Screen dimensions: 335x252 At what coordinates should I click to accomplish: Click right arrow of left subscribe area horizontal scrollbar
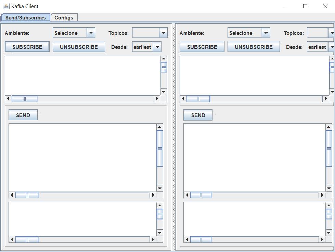pyautogui.click(x=157, y=99)
